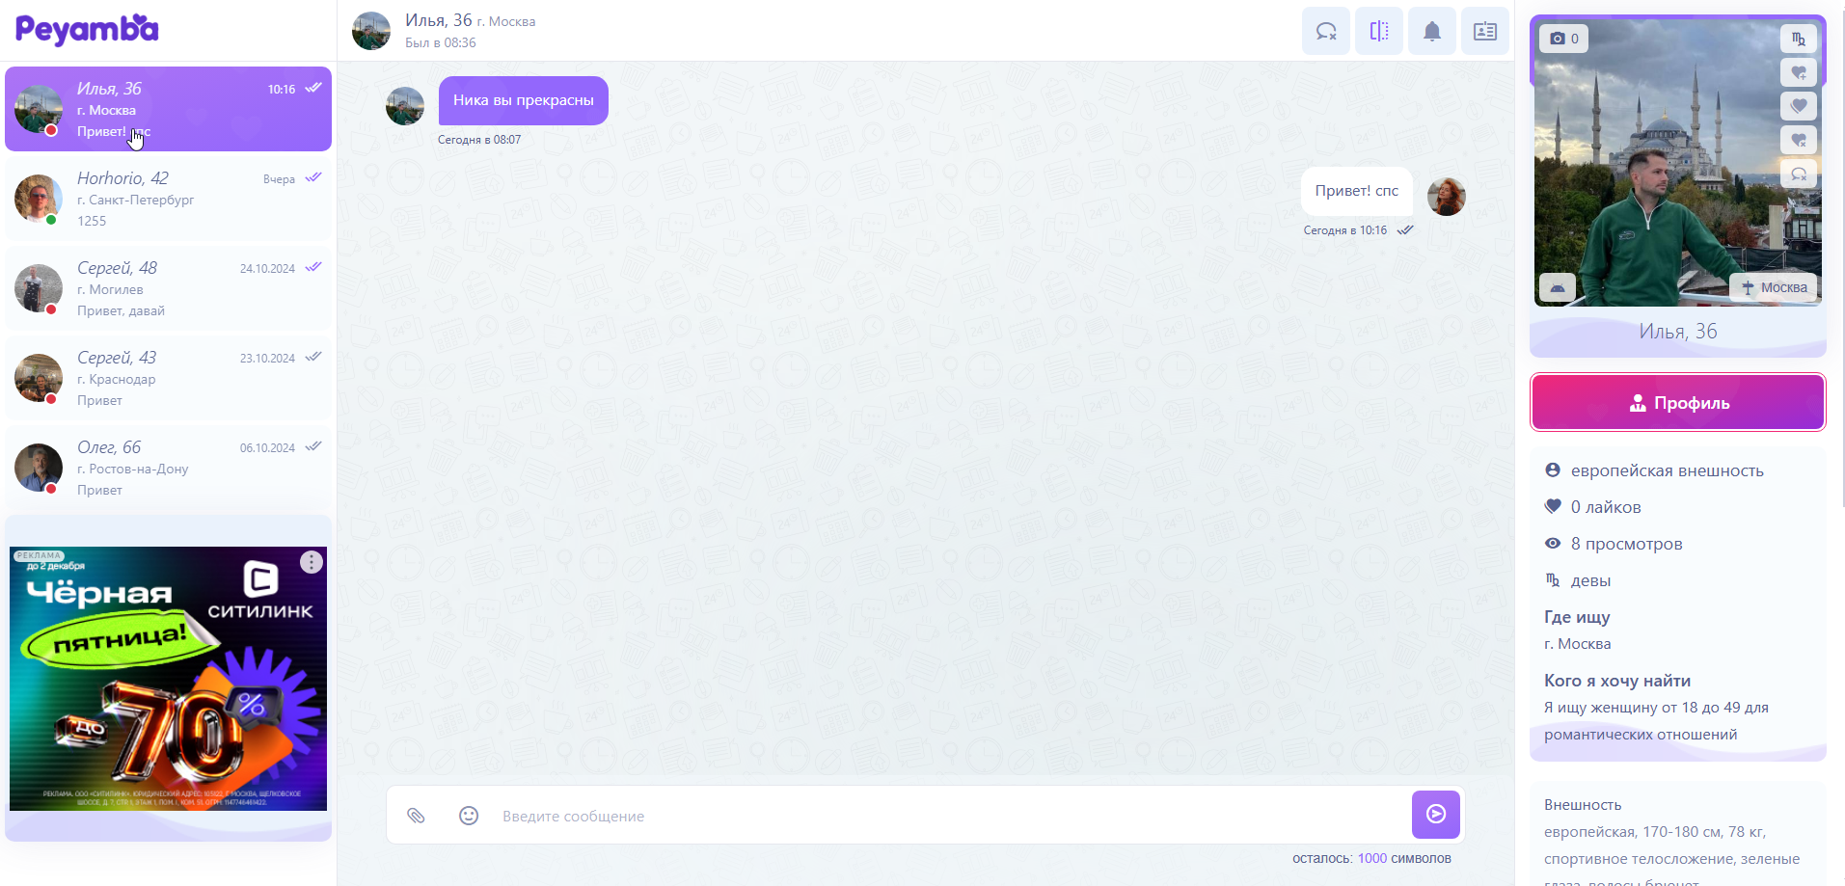Click the speech-bubble-x icon on the profile photo
Viewport: 1845px width, 886px height.
pos(1799,174)
